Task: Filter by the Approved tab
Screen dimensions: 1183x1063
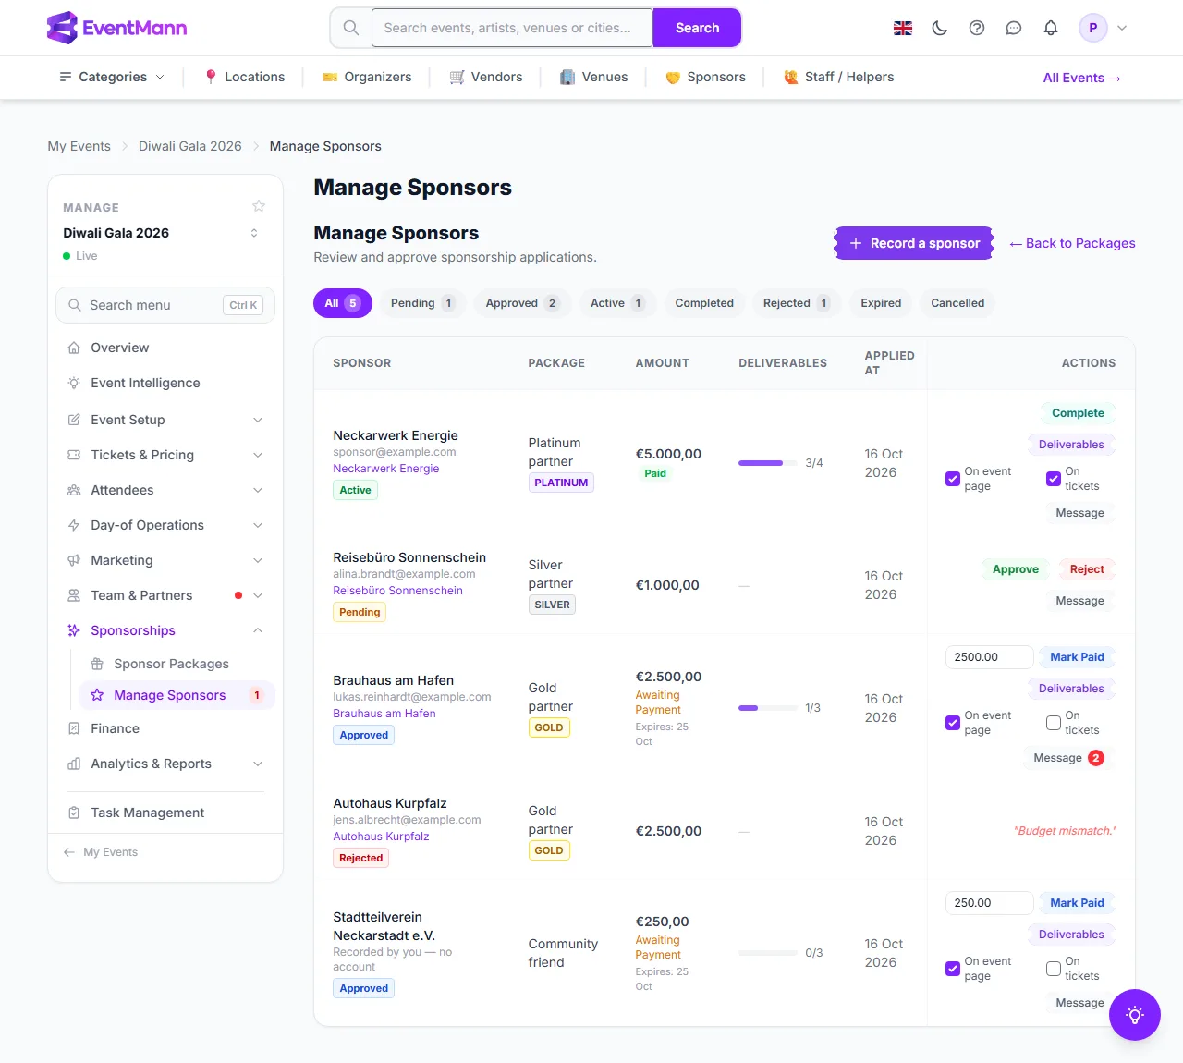Action: (x=522, y=303)
